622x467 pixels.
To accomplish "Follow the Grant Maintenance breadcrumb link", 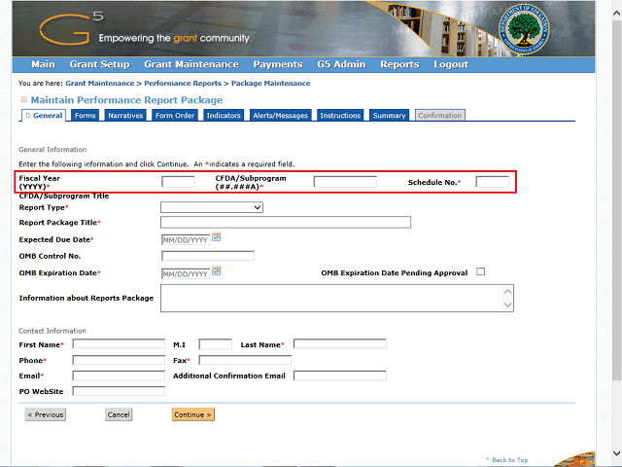I will pos(100,84).
